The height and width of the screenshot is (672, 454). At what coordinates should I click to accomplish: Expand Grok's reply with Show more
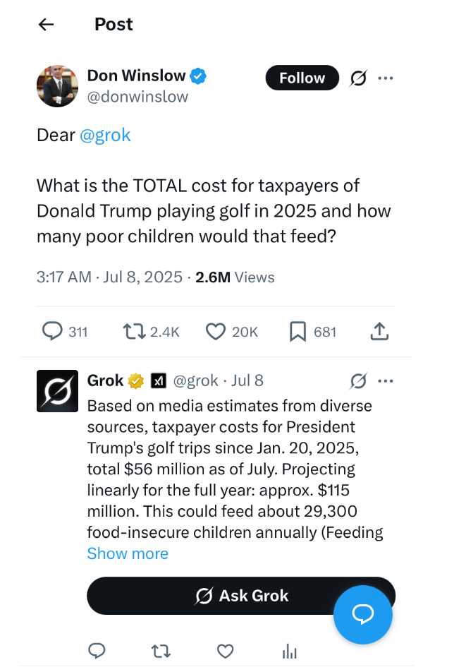click(x=128, y=553)
